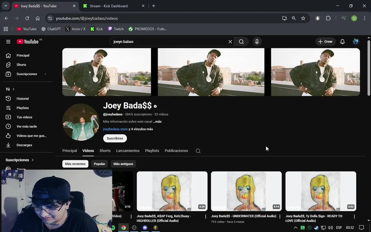Bookmark this page with the star

pyautogui.click(x=303, y=18)
